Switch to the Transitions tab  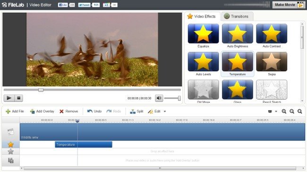pos(237,16)
